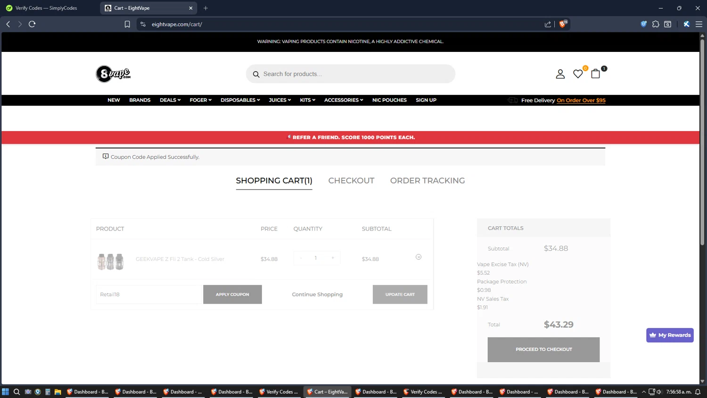Open Brave Shields lion icon
This screenshot has height=398, width=707.
(x=563, y=24)
